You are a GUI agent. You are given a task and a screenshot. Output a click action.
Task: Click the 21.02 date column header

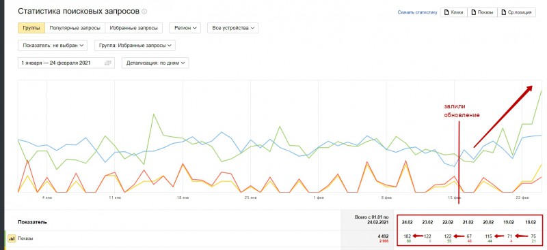(468, 222)
